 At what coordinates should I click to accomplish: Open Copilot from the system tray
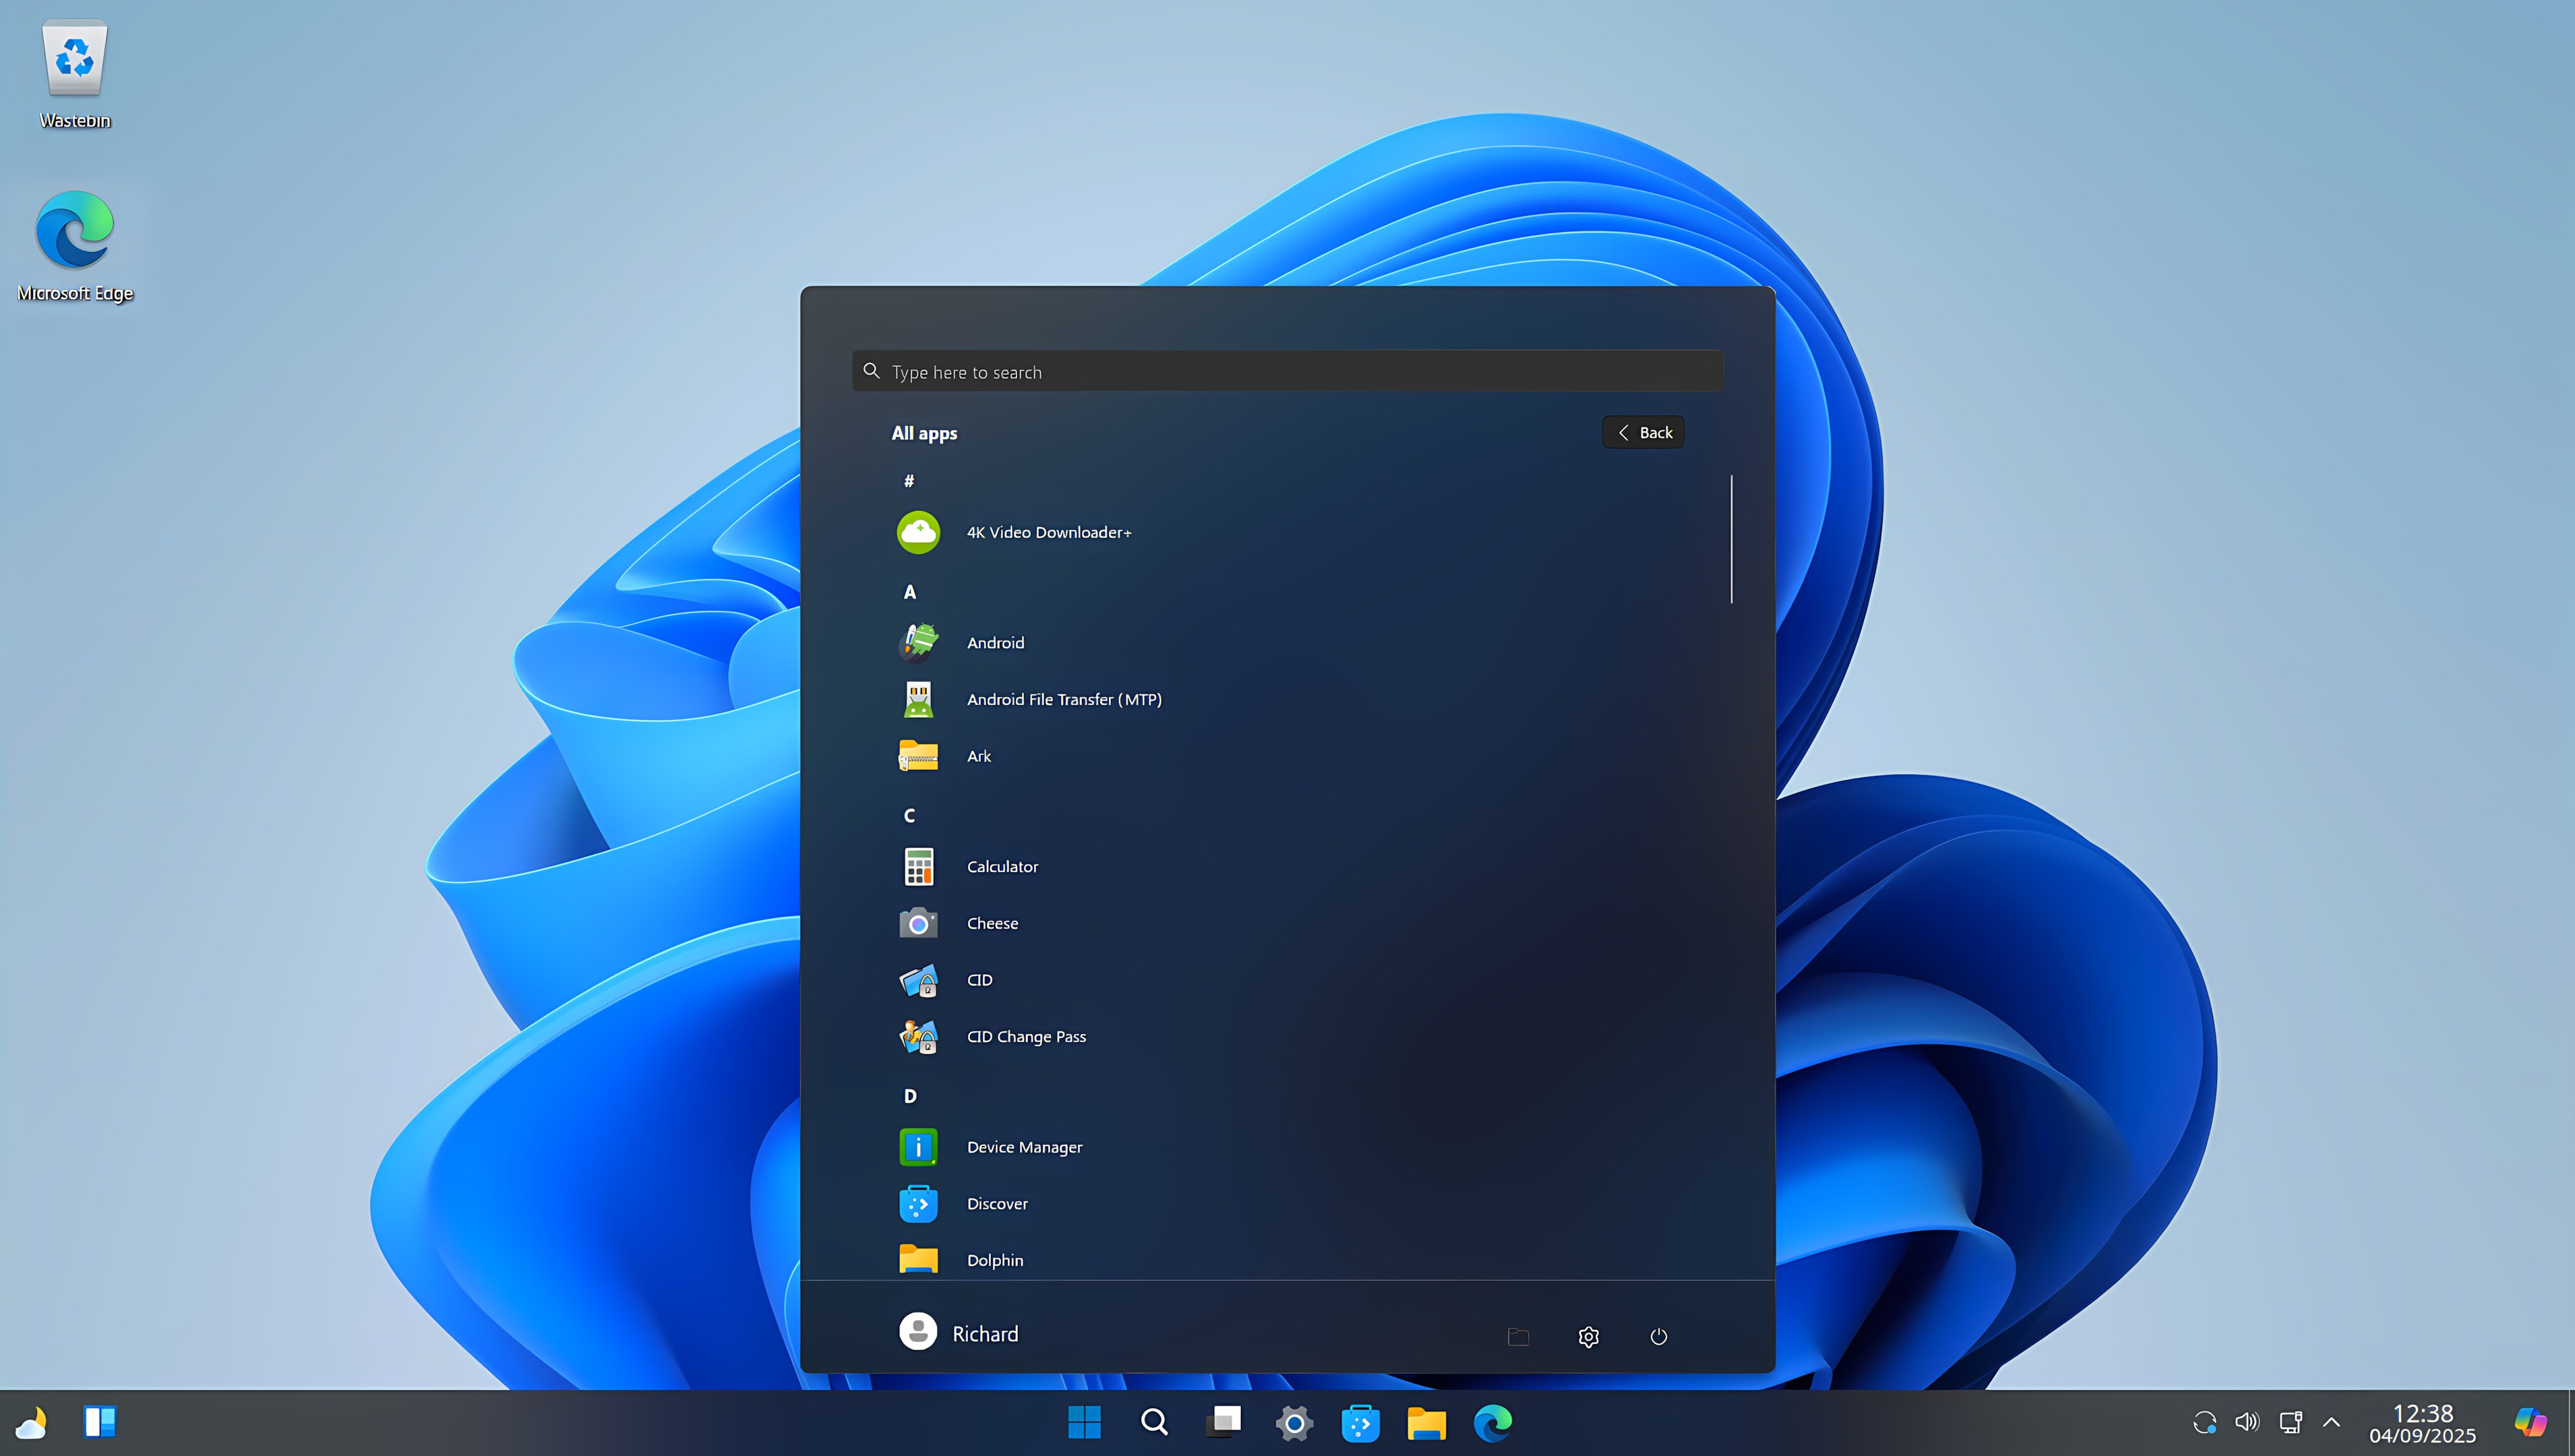[2531, 1422]
